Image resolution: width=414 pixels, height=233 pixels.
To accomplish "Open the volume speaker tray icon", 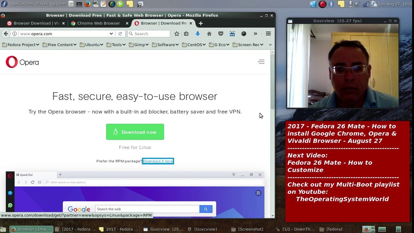I will click(x=357, y=4).
